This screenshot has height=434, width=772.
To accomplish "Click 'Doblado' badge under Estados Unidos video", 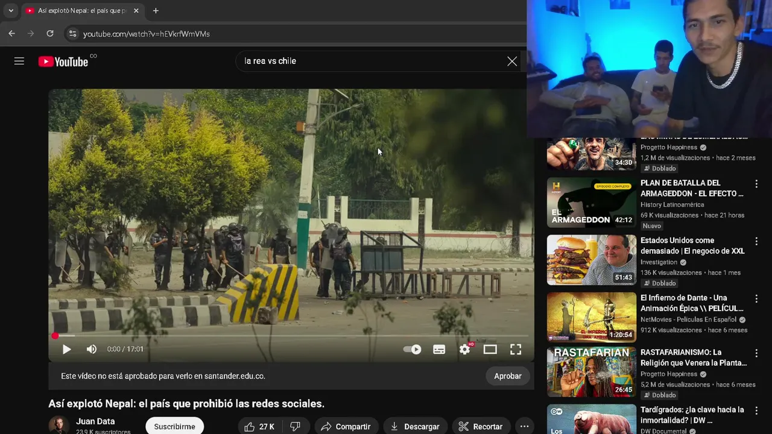I will pos(659,283).
